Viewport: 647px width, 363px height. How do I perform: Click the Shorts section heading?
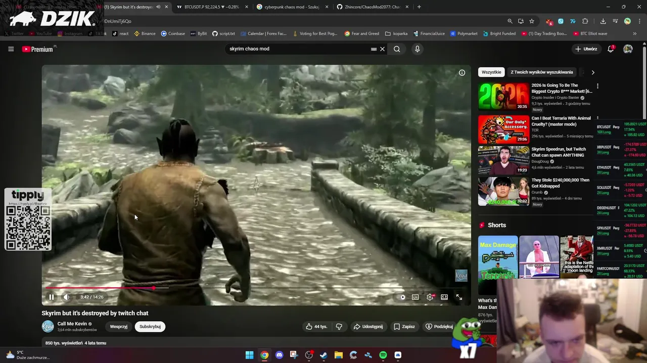(x=497, y=225)
